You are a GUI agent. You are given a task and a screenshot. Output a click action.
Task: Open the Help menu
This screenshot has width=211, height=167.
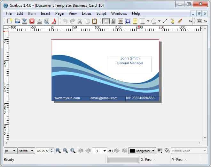pyautogui.click(x=136, y=13)
